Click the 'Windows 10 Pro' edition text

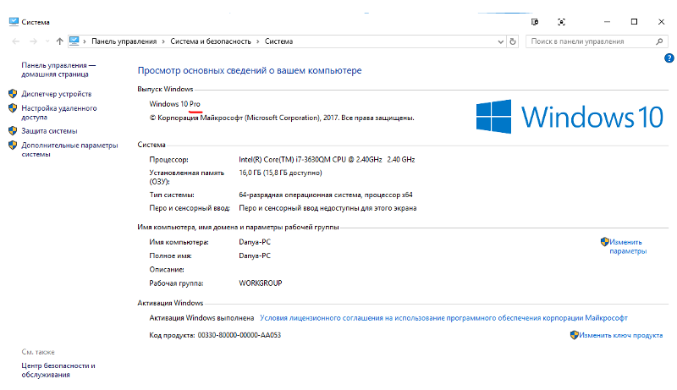pyautogui.click(x=175, y=104)
